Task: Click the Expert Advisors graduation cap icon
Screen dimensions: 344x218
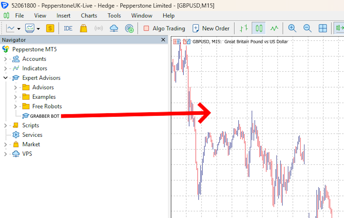Action: (x=16, y=78)
